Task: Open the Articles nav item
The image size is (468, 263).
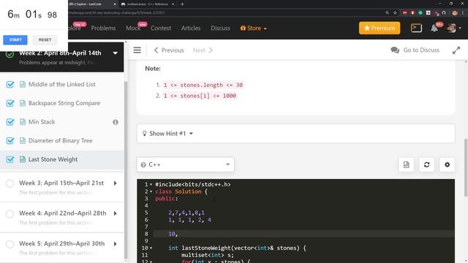Action: point(191,28)
